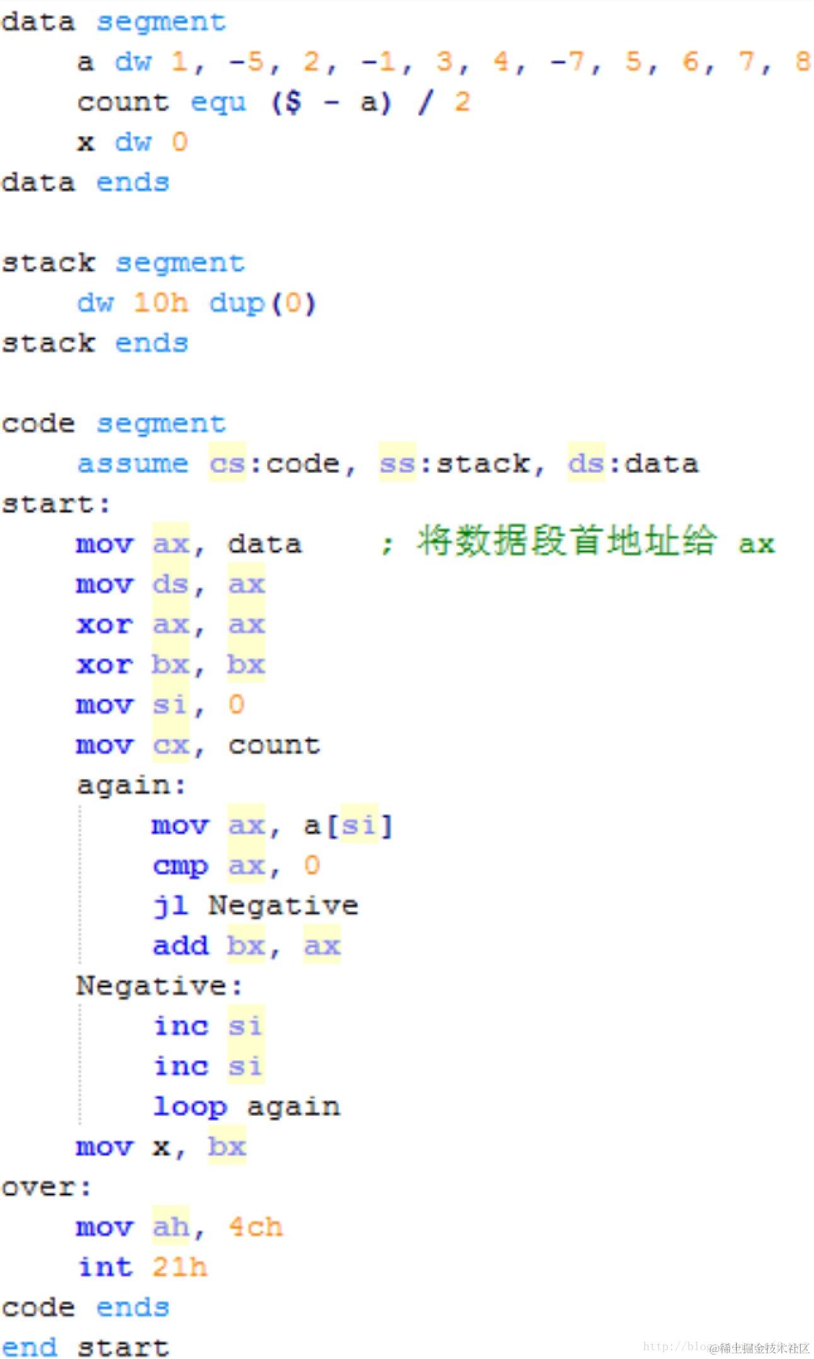Select the 'mov ax, data' instruction
Image resolution: width=814 pixels, height=1359 pixels.
click(189, 544)
